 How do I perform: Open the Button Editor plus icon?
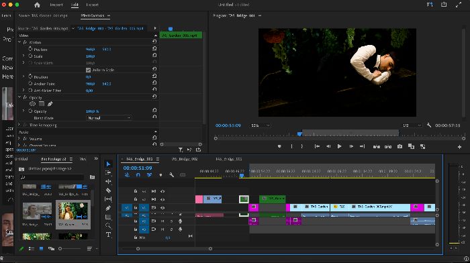(459, 147)
